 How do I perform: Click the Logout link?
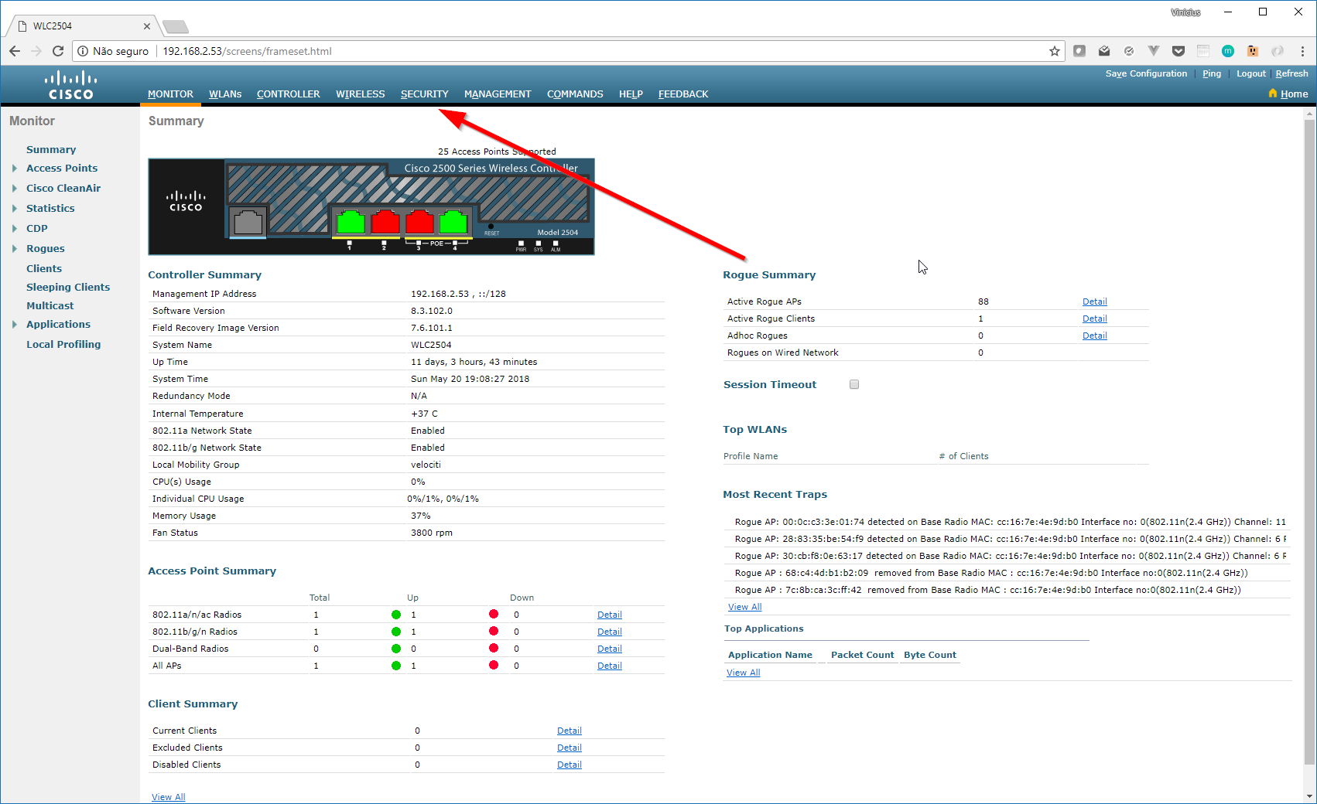(x=1251, y=73)
